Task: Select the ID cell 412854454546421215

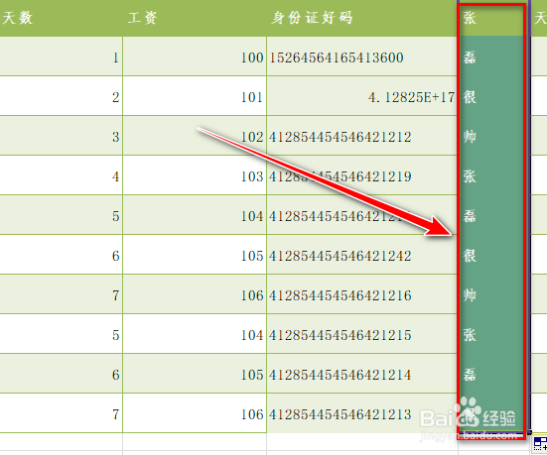Action: [362, 334]
